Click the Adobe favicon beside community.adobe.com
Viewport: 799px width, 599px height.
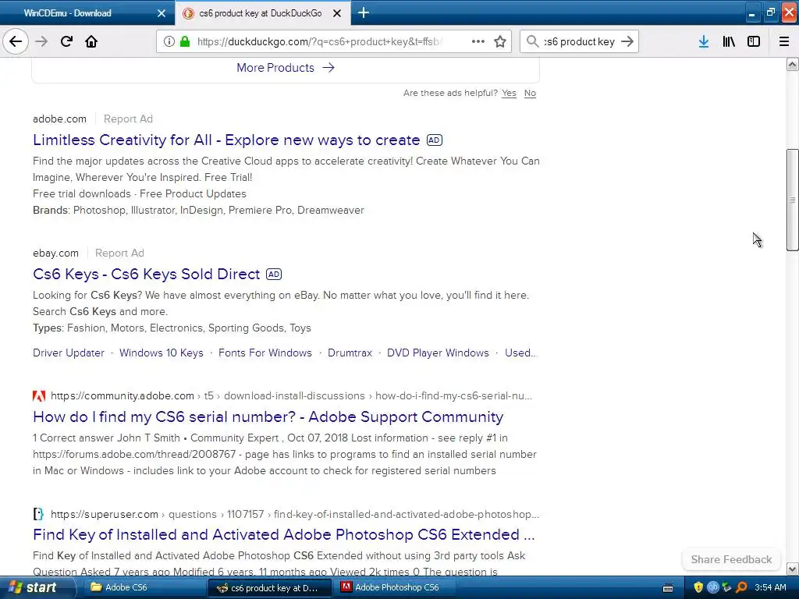[39, 395]
